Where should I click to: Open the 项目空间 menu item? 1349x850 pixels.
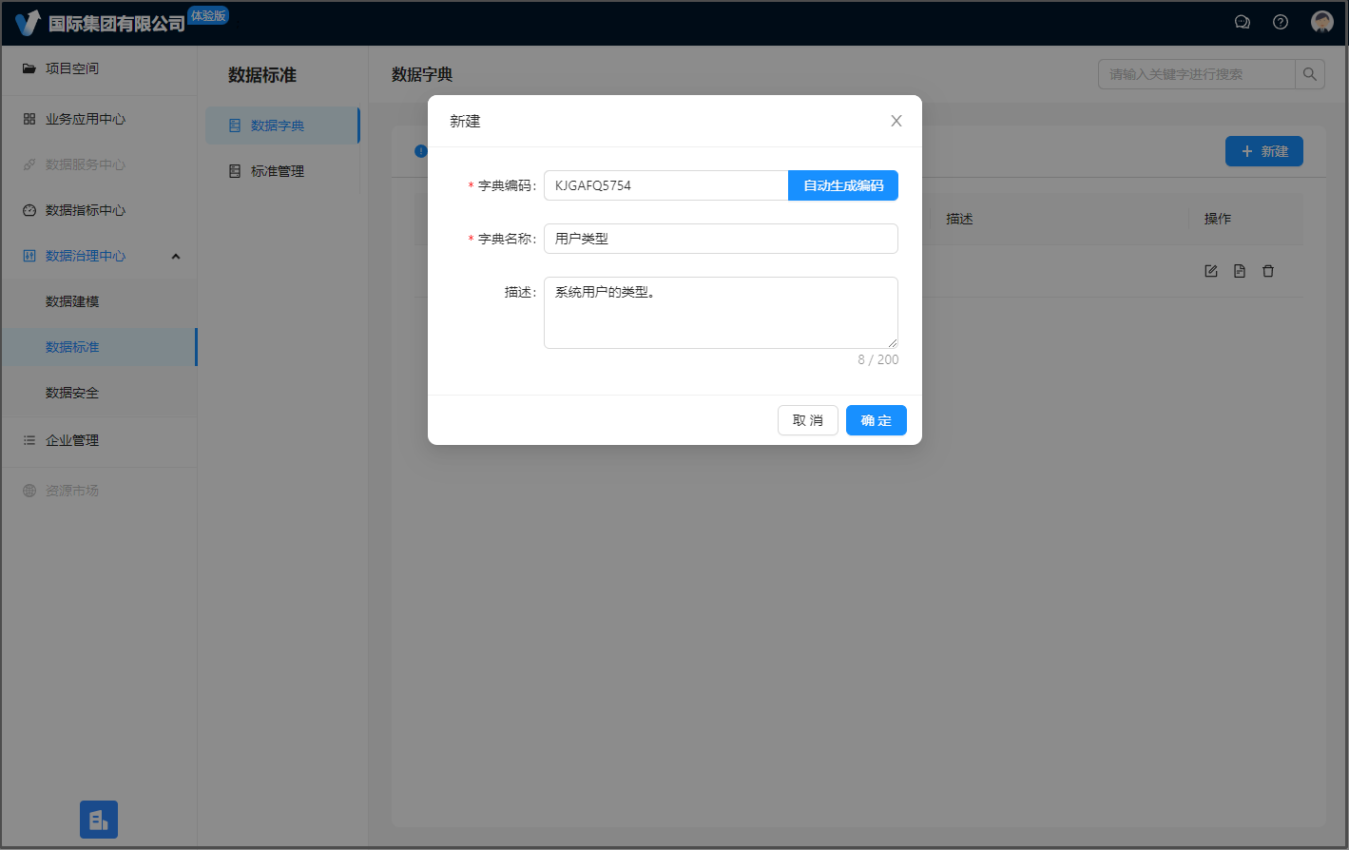(x=72, y=68)
